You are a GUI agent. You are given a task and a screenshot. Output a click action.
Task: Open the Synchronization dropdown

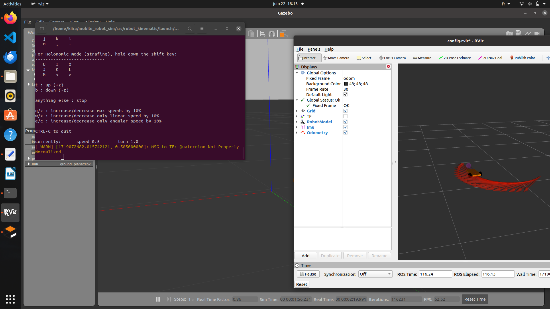click(x=375, y=274)
